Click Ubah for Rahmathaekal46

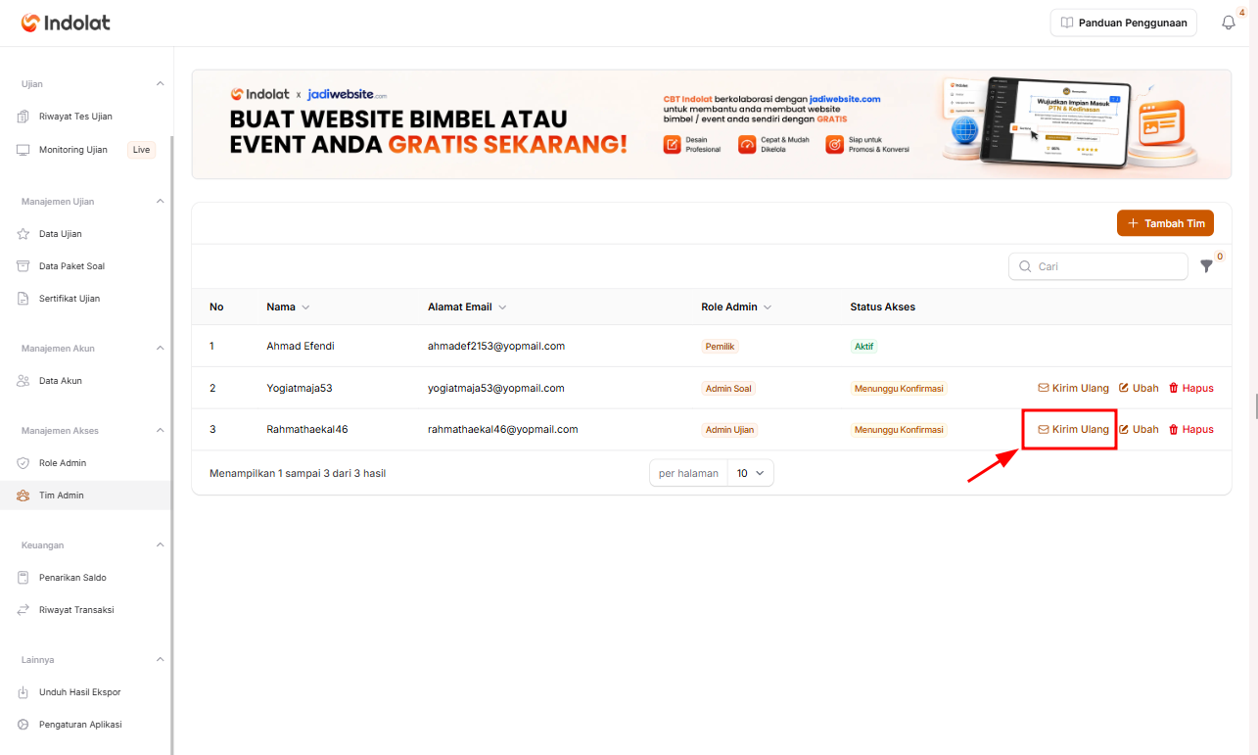[1139, 429]
